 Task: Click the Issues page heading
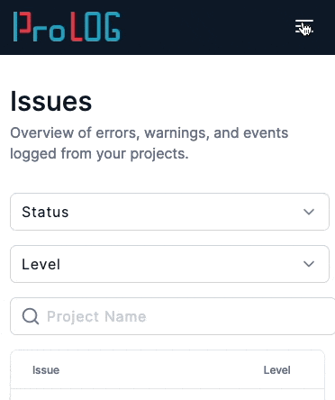51,102
